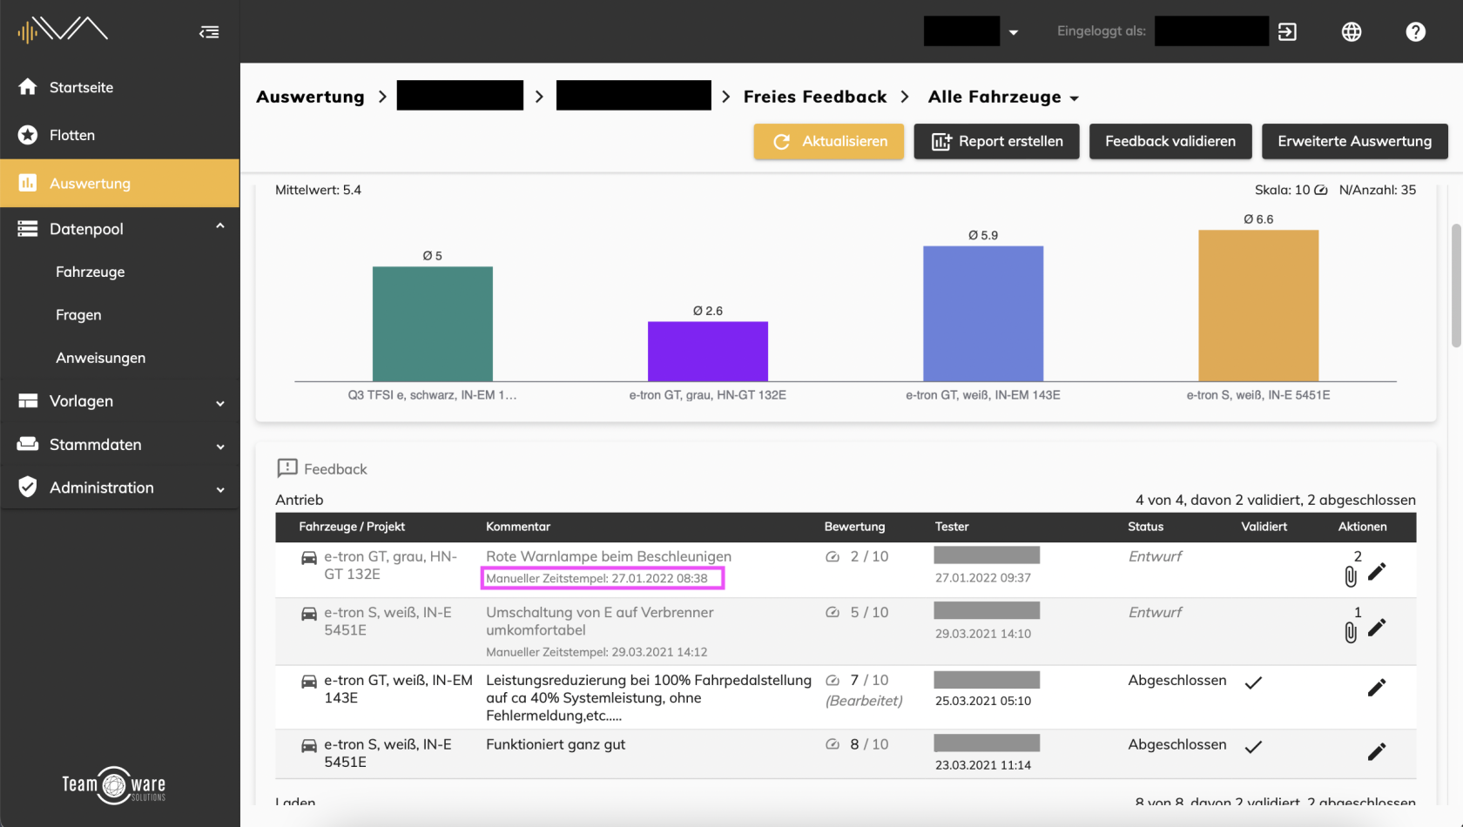Click the Bewertung column header
Screen dimensions: 1463x827
854,527
